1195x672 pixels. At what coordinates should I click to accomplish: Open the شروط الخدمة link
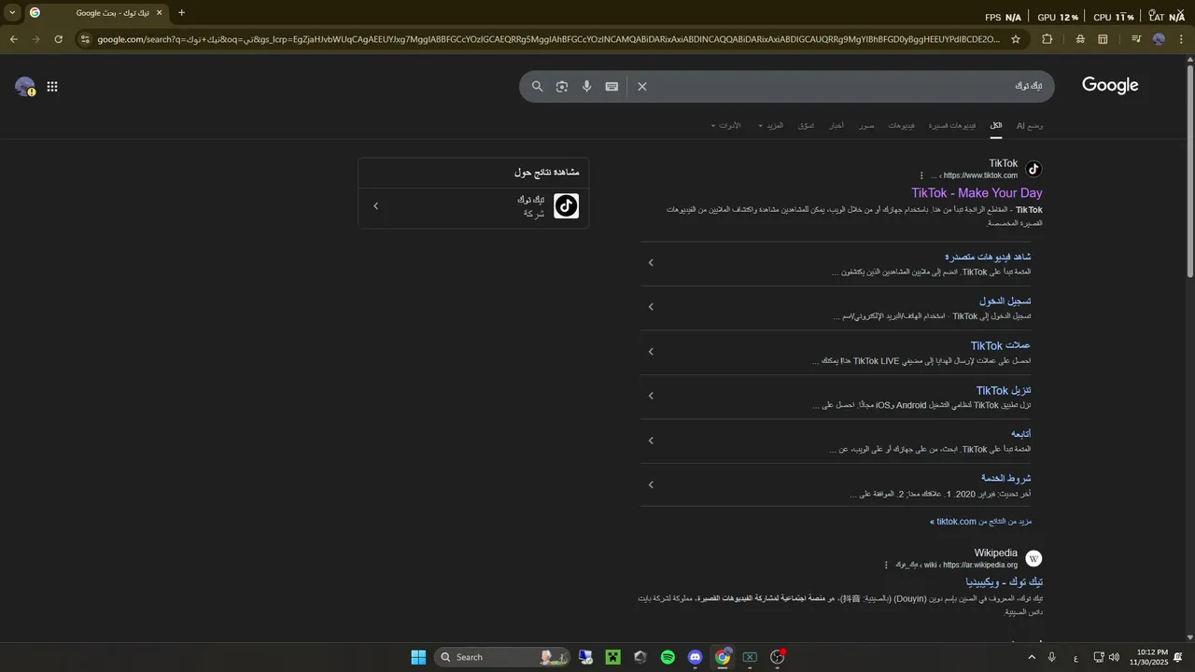coord(1006,478)
